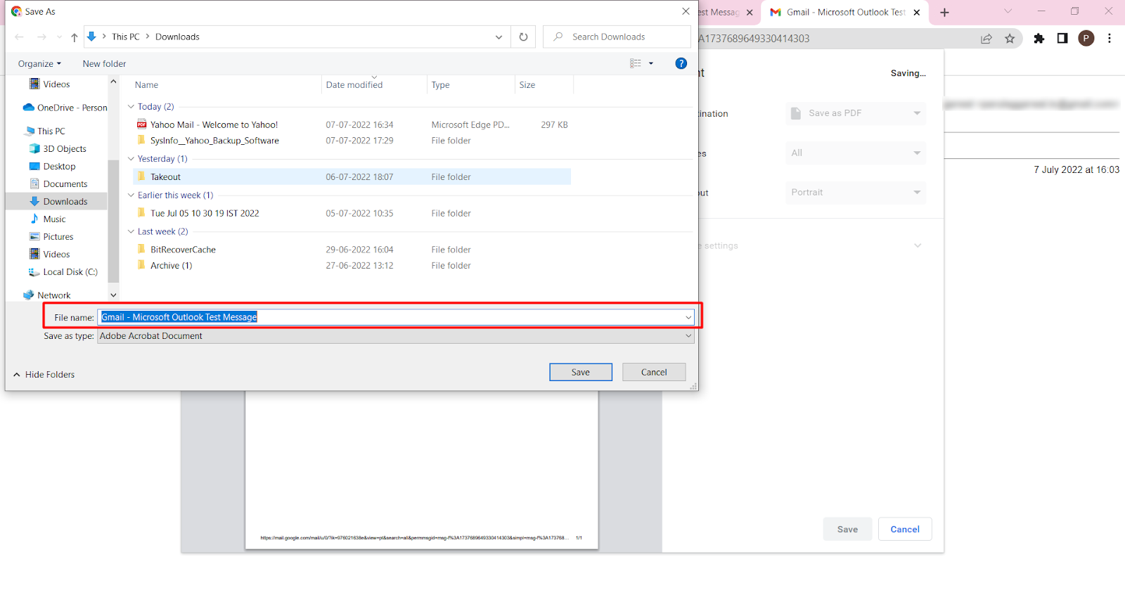Open the recent locations dropdown arrow
This screenshot has height=604, width=1125.
[x=59, y=37]
